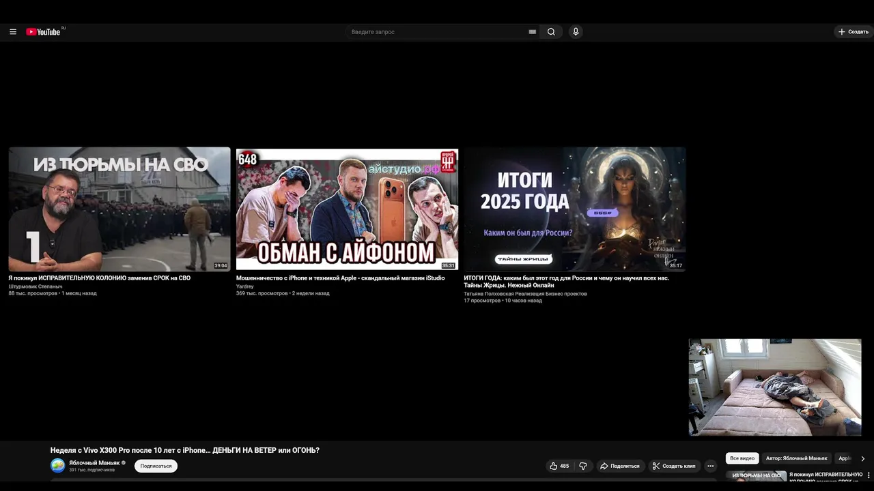Image resolution: width=874 pixels, height=491 pixels.
Task: Click the Создать create button
Action: click(854, 32)
